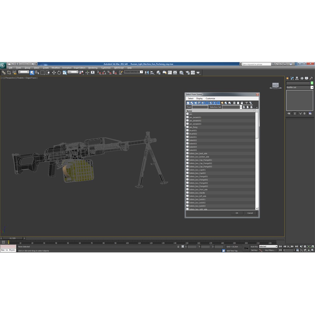Open the Hierarchy command panel tab
This screenshot has height=315, width=315.
click(x=297, y=78)
